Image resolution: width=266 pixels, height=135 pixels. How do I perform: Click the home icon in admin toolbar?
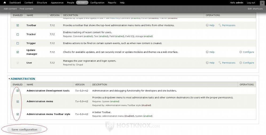5,3
